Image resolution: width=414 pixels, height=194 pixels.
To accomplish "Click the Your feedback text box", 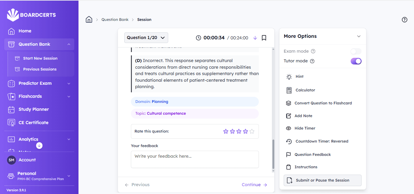I will 195,159.
